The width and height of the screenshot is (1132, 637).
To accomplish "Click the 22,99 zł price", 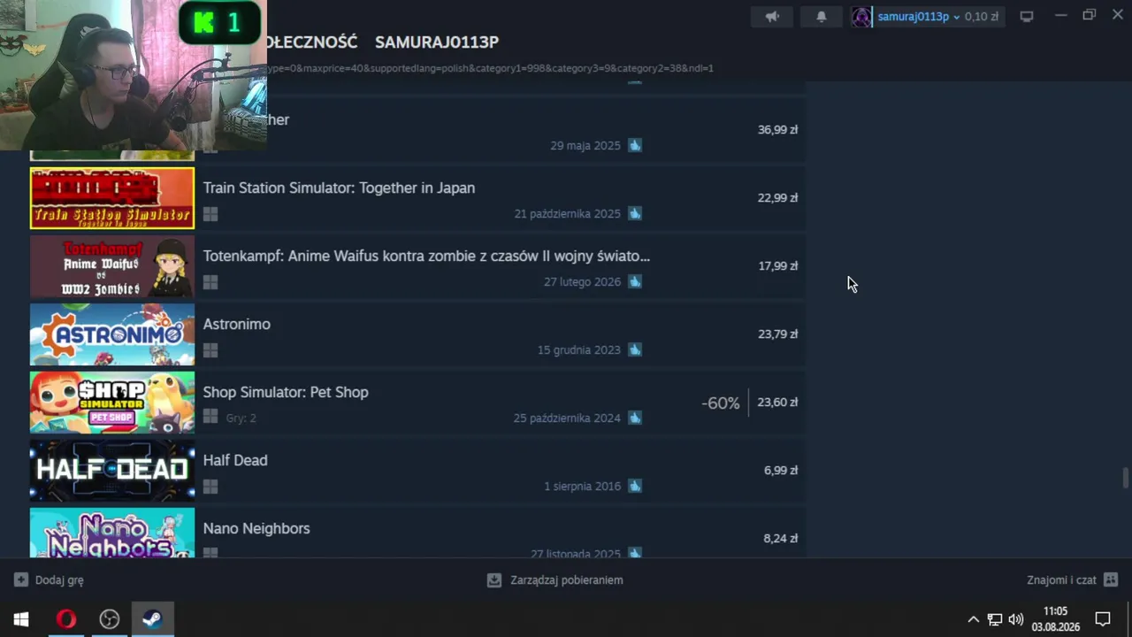I will click(777, 197).
